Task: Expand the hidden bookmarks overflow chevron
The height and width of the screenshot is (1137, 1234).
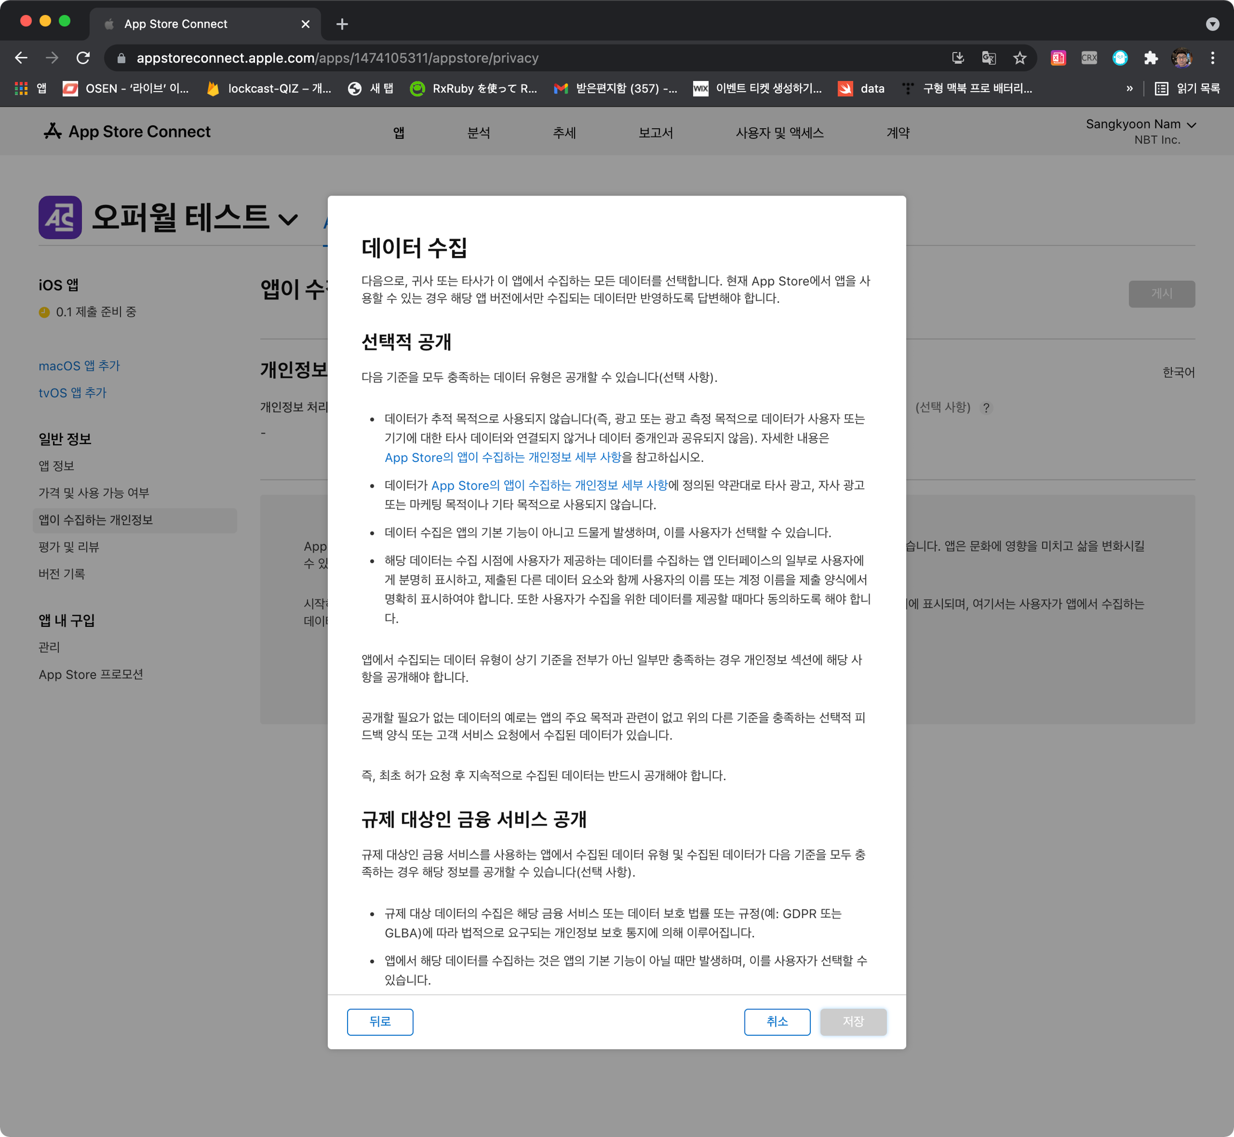Action: 1129,88
